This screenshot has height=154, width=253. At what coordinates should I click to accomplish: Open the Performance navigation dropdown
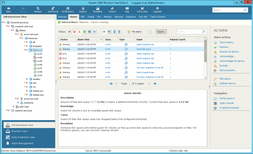(227, 98)
